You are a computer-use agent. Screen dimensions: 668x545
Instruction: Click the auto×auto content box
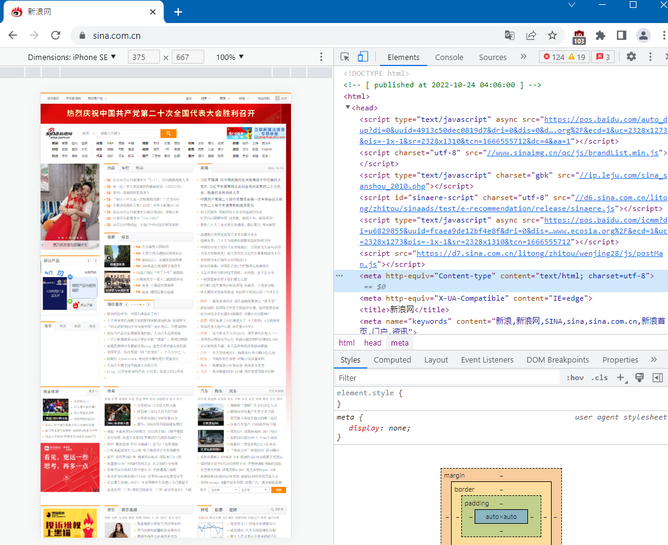point(501,517)
